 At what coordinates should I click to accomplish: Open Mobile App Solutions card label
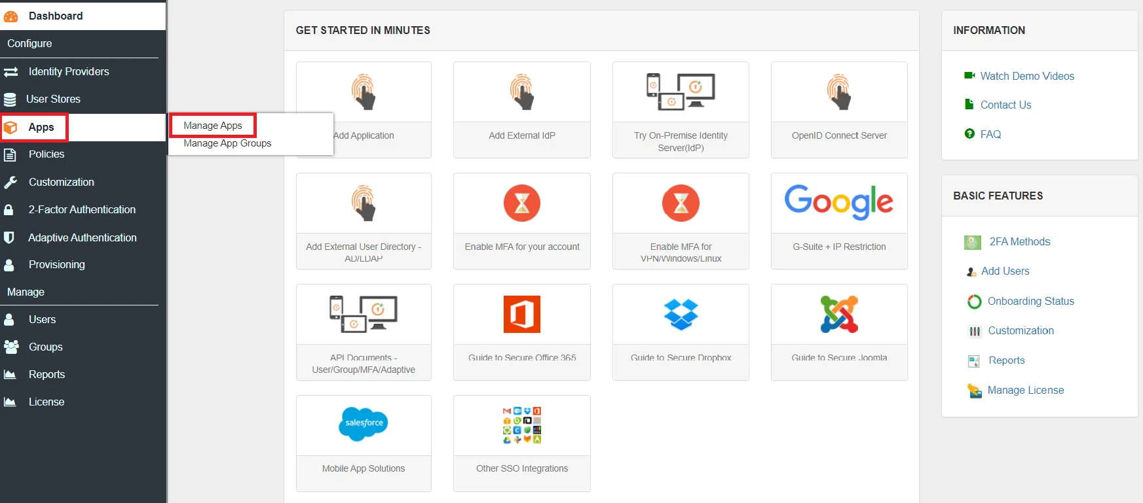coord(364,468)
